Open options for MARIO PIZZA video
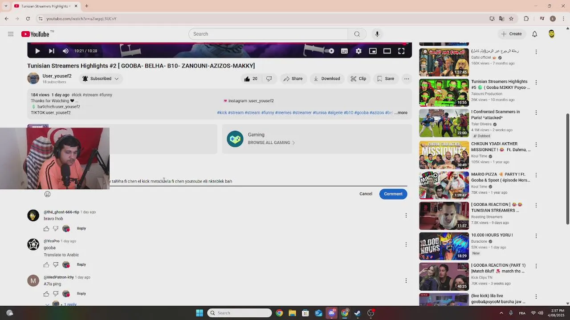Screen dimensions: 570x320 click(x=536, y=175)
